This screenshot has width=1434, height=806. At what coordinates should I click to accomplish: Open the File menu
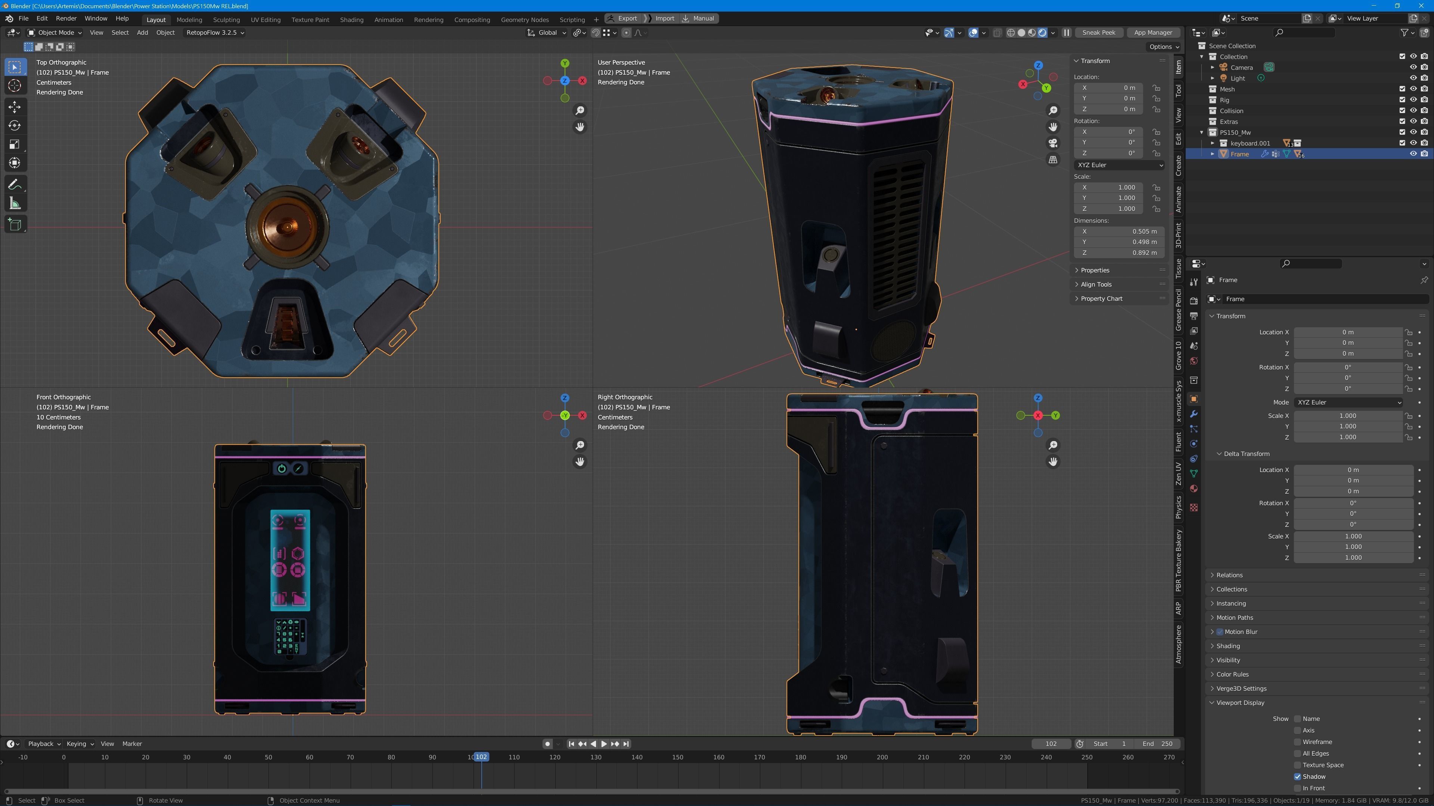click(x=24, y=18)
